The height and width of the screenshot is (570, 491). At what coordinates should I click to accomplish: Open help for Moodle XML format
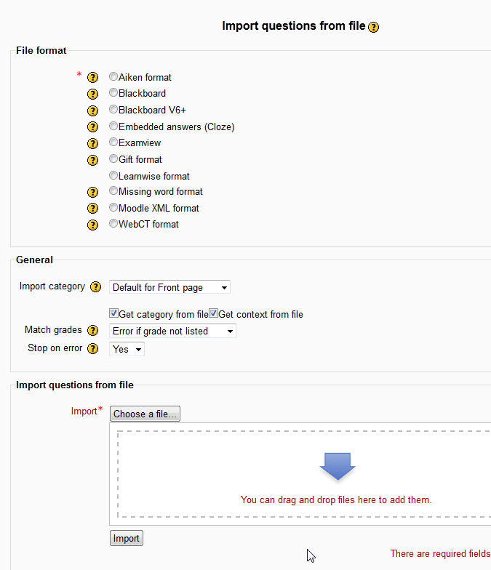pyautogui.click(x=92, y=209)
